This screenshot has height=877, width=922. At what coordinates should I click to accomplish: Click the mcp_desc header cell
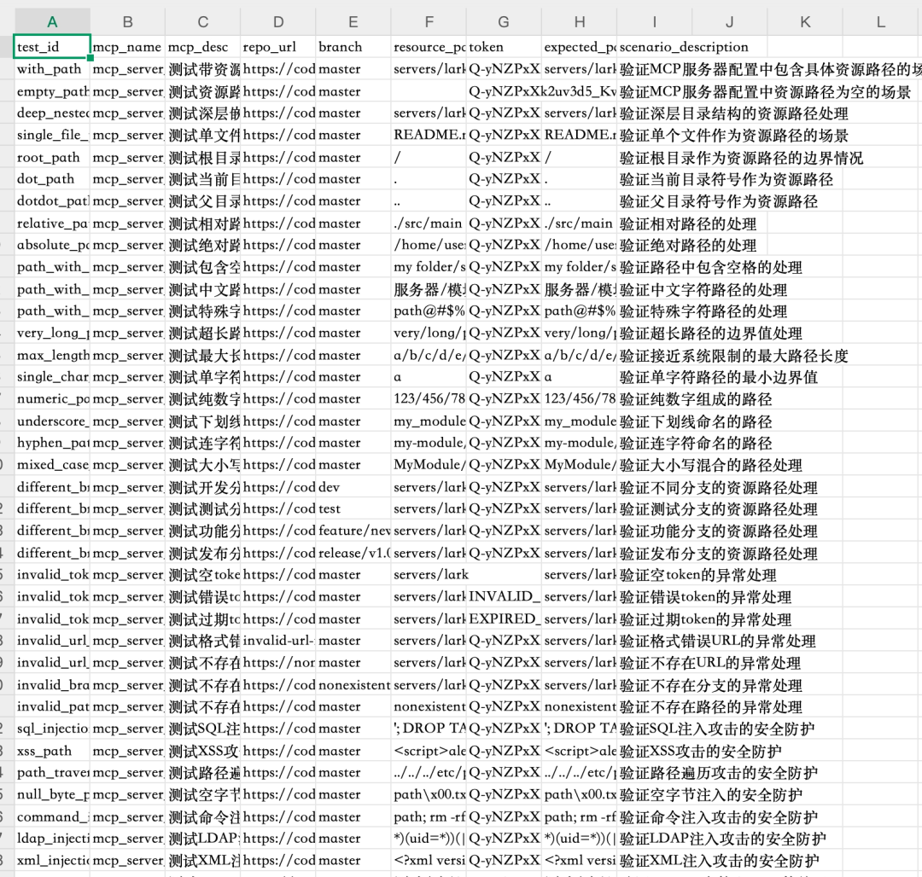pyautogui.click(x=203, y=47)
